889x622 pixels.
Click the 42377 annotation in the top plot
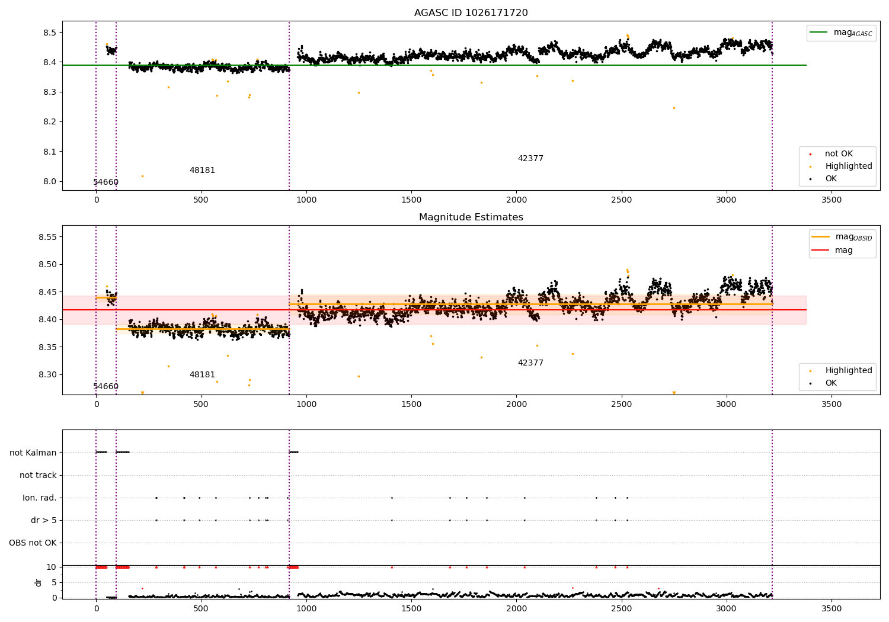[x=530, y=159]
